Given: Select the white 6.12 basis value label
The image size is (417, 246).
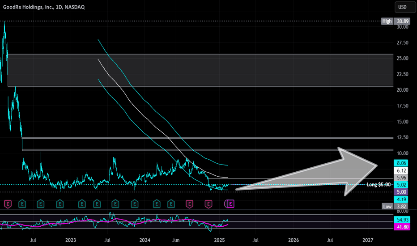Looking at the screenshot, I should [401, 170].
